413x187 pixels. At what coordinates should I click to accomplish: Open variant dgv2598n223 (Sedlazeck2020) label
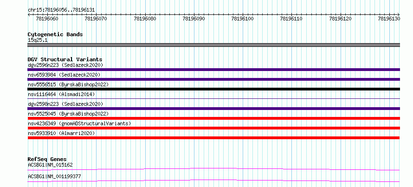click(x=65, y=104)
